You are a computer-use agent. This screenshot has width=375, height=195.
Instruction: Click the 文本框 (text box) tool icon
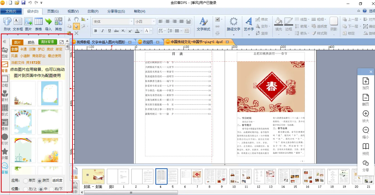click(x=18, y=22)
